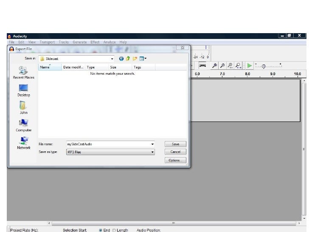Click the Up One Level folder icon
Screen dimensions: 309x232
(128, 59)
